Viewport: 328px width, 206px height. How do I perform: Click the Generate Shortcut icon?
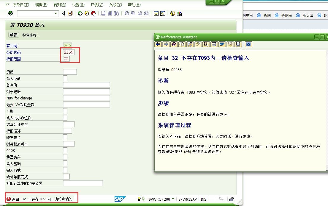click(x=163, y=13)
